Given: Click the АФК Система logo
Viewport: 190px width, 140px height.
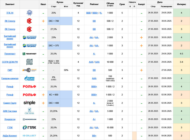Looking at the screenshot, I should 29,111.
